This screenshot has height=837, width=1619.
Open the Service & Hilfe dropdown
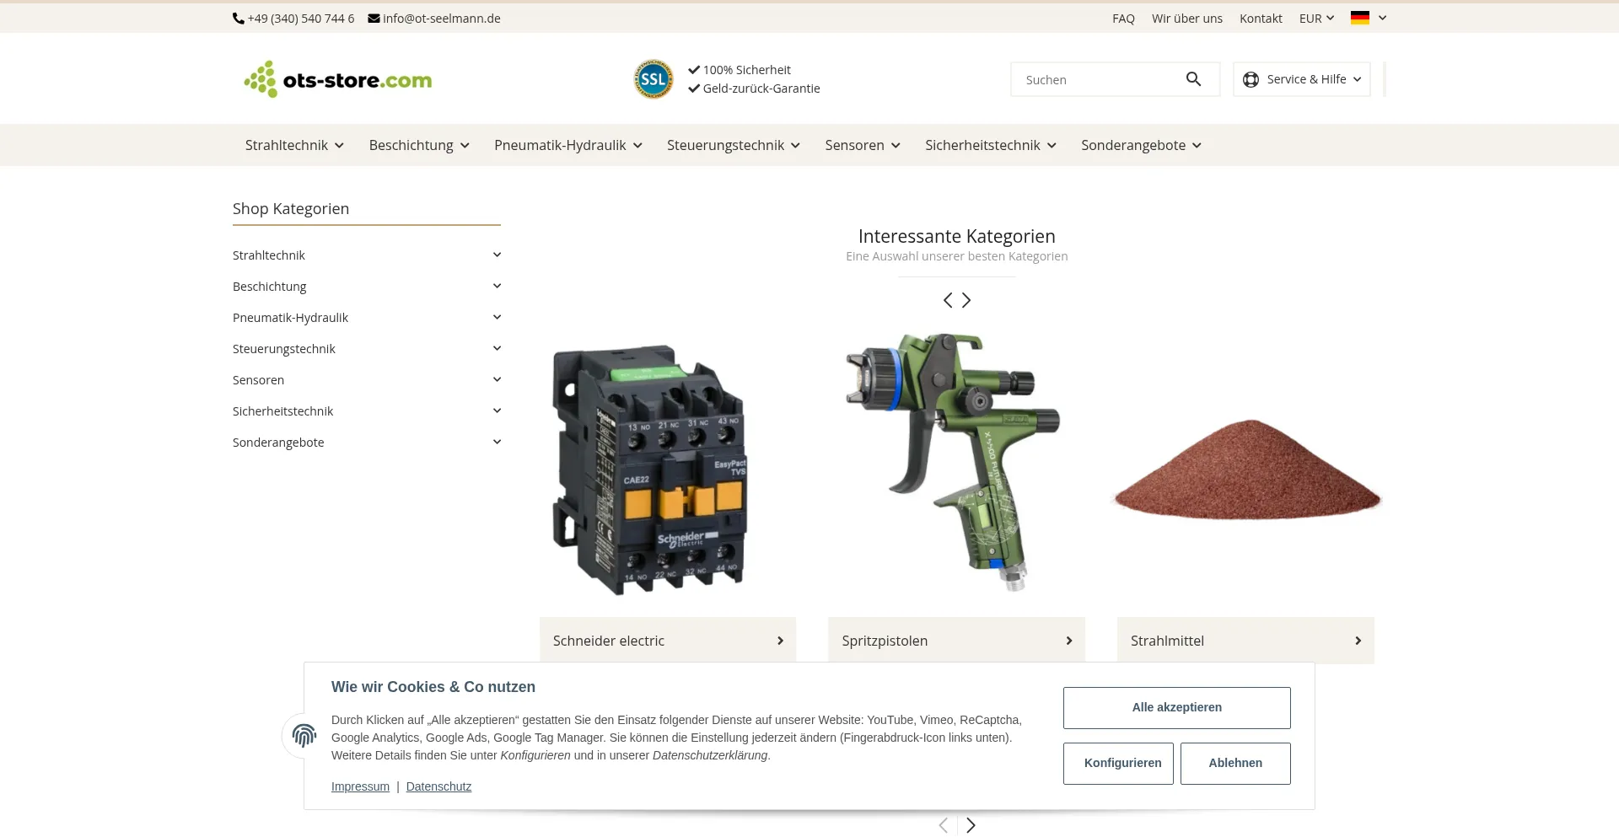click(1302, 79)
